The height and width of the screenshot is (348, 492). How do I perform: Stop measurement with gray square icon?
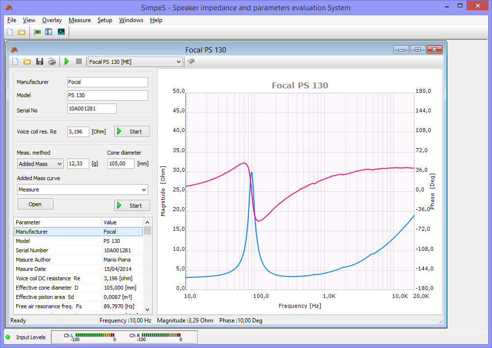79,61
